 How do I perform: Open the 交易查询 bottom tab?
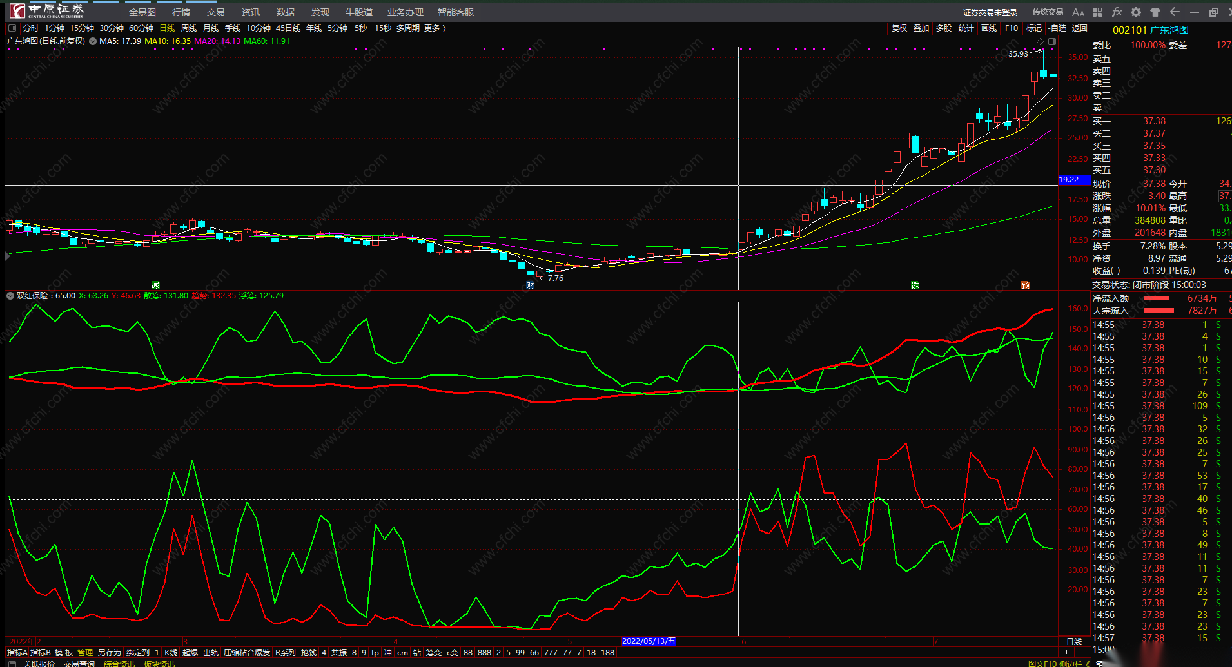[79, 663]
